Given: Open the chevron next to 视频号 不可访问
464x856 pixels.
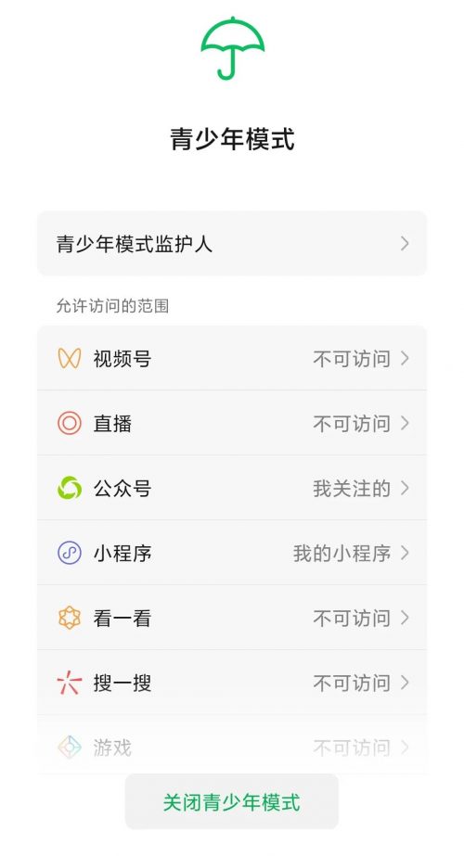Looking at the screenshot, I should click(405, 358).
